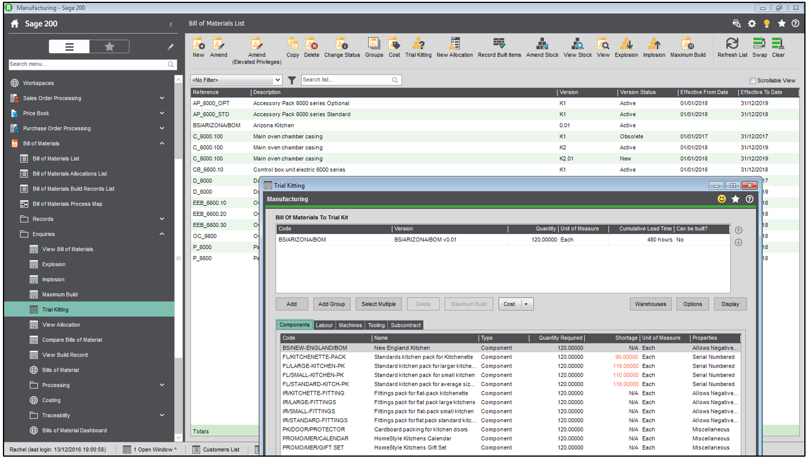809x459 pixels.
Task: Launch Trial Kitting from the toolbar
Action: coord(419,48)
